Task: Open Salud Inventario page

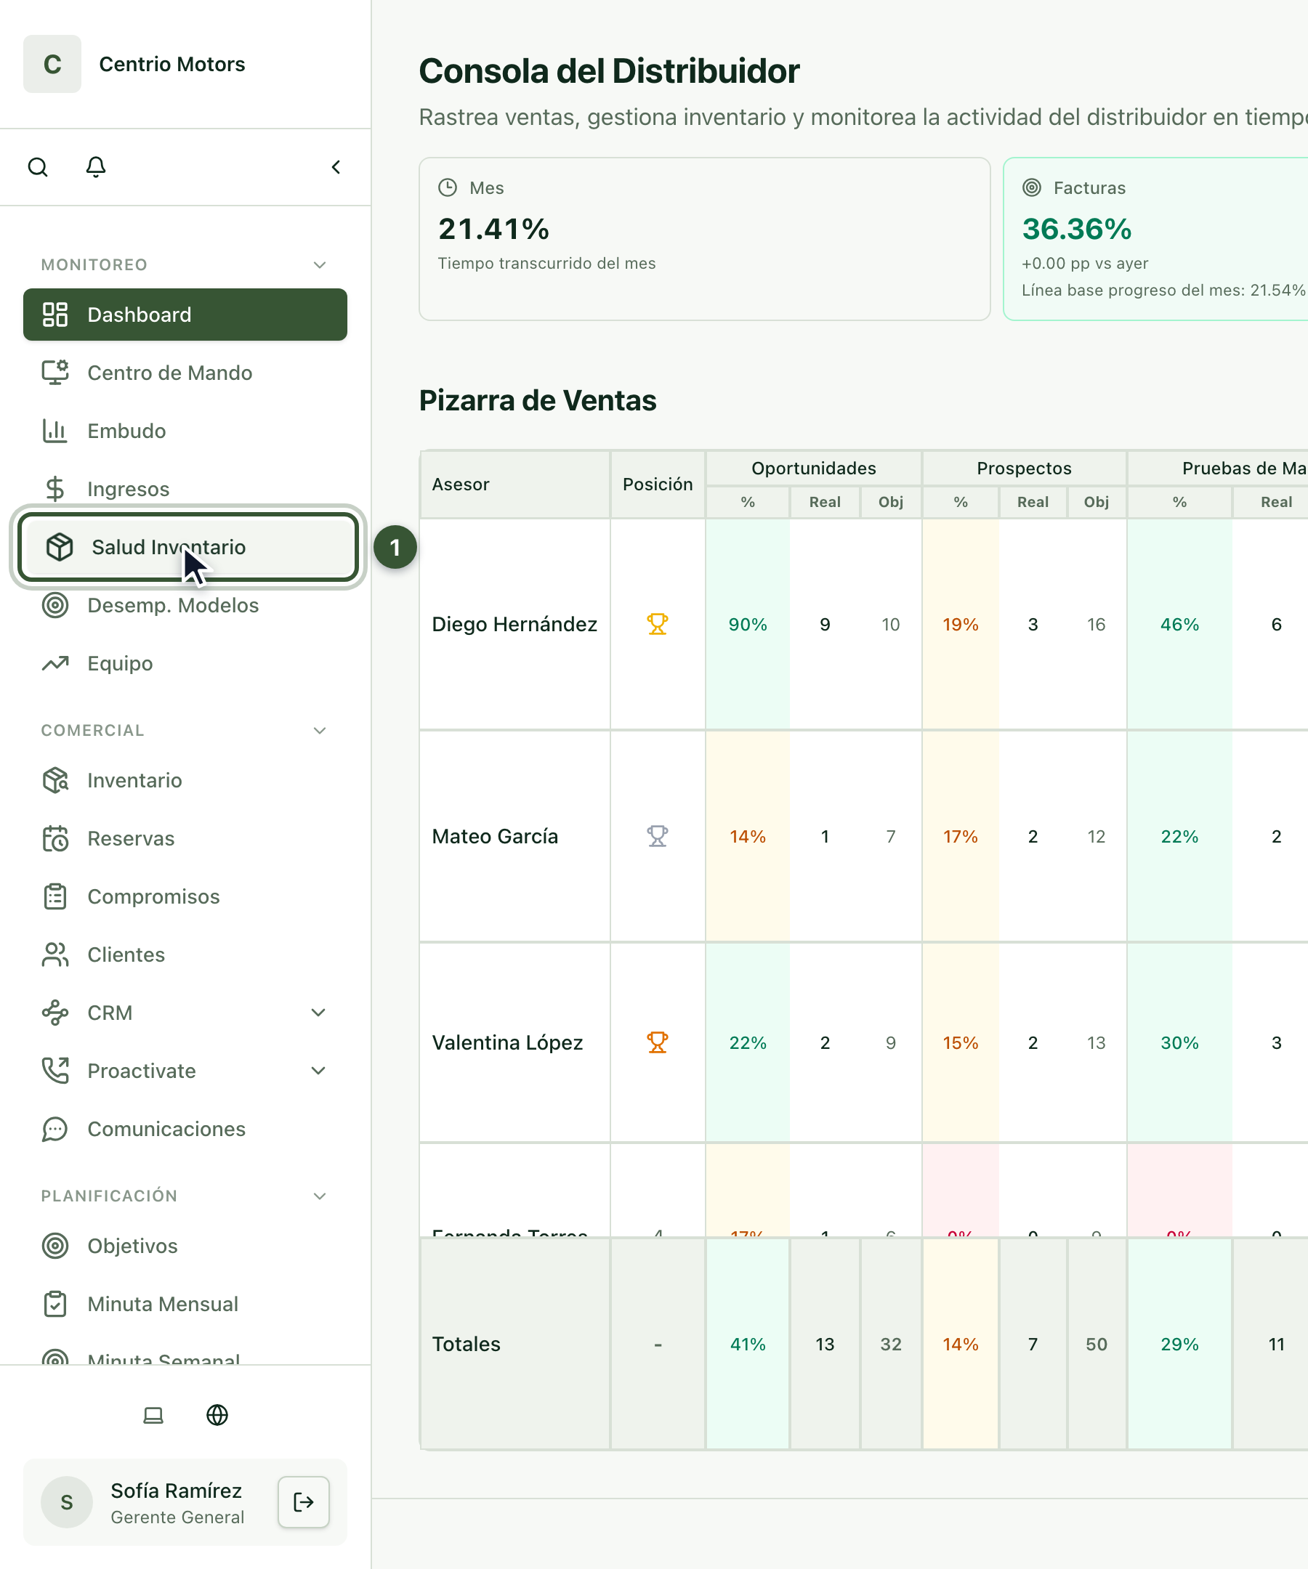Action: click(187, 547)
